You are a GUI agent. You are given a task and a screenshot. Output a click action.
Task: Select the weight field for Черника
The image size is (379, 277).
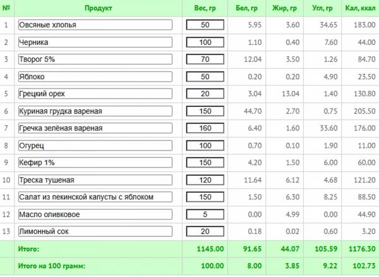click(x=205, y=42)
